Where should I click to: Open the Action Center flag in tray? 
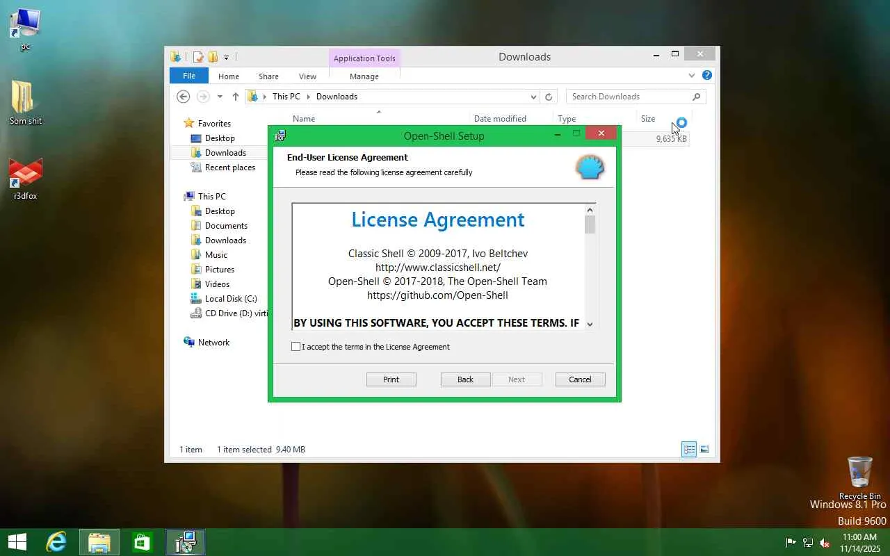(791, 542)
